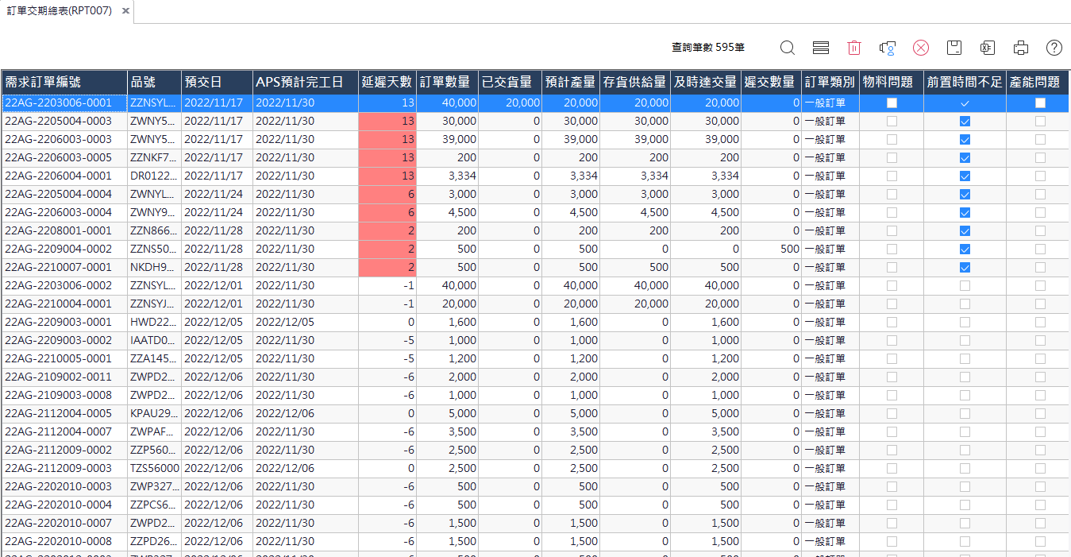This screenshot has width=1071, height=557.
Task: Uncheck 前置時間不足 for order 22AG-2206003-0005
Action: 965,158
